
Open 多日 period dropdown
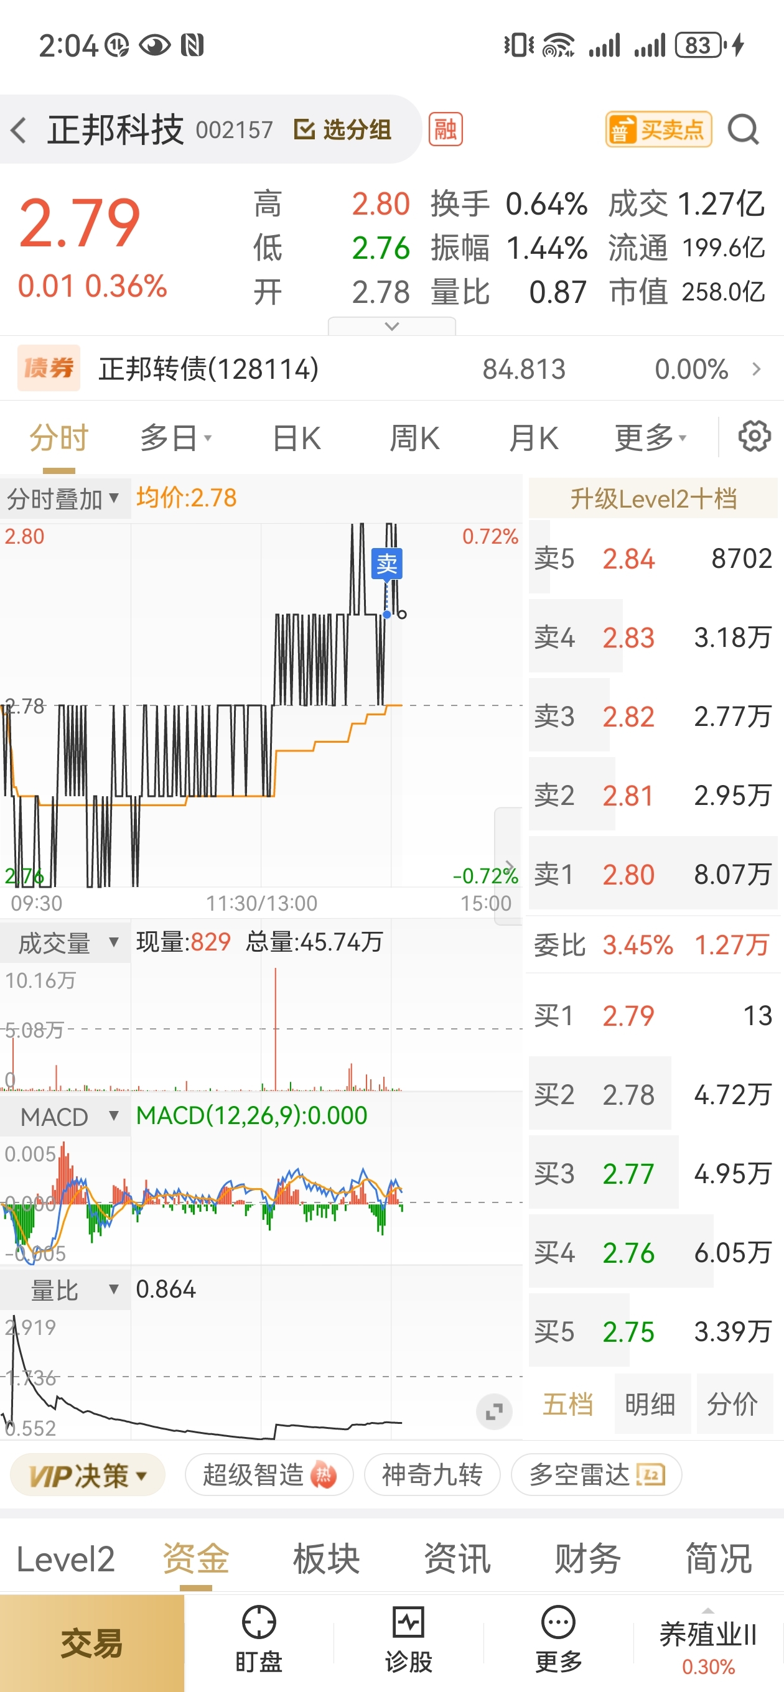[175, 437]
